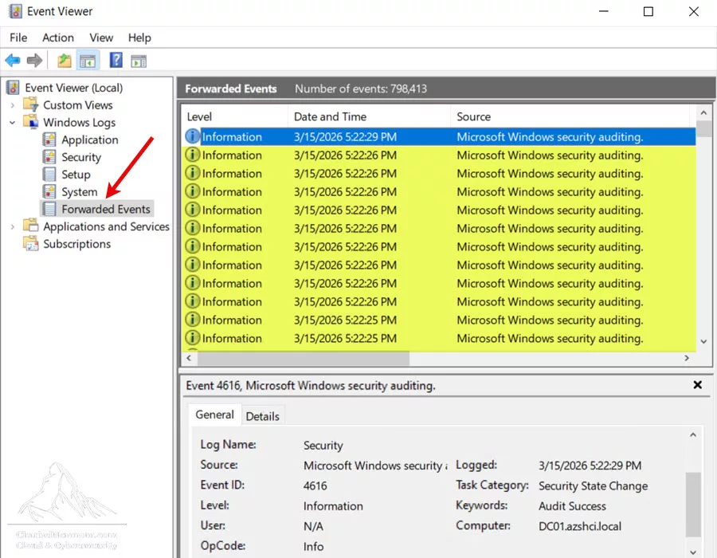
Task: Click the Application log icon
Action: pyautogui.click(x=49, y=139)
